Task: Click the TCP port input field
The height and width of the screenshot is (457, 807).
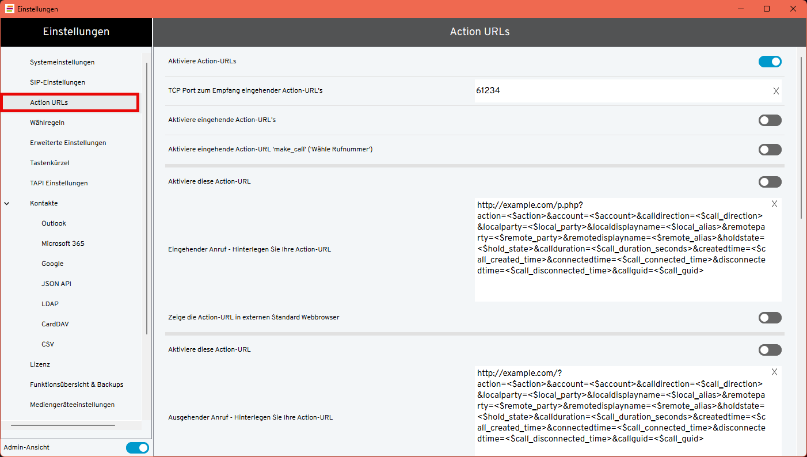Action: pyautogui.click(x=616, y=91)
